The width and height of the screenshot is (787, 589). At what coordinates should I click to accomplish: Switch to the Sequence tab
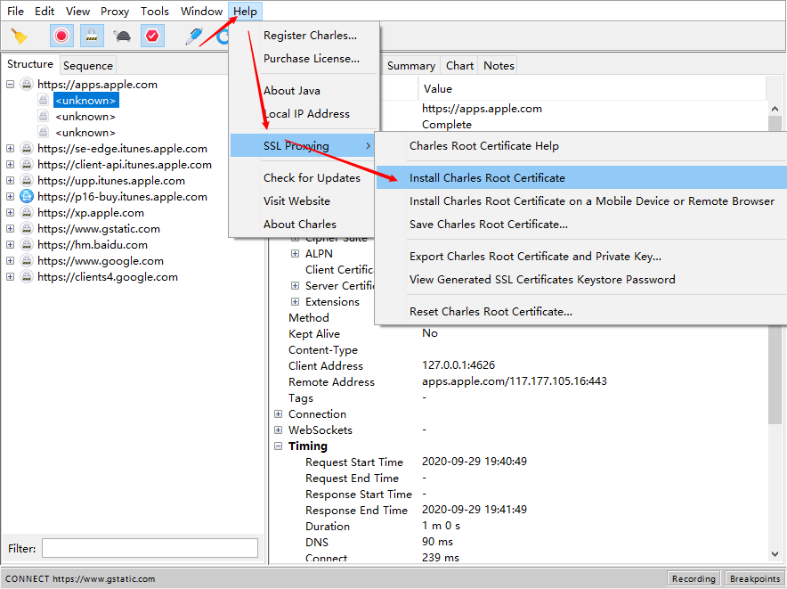[x=88, y=65]
